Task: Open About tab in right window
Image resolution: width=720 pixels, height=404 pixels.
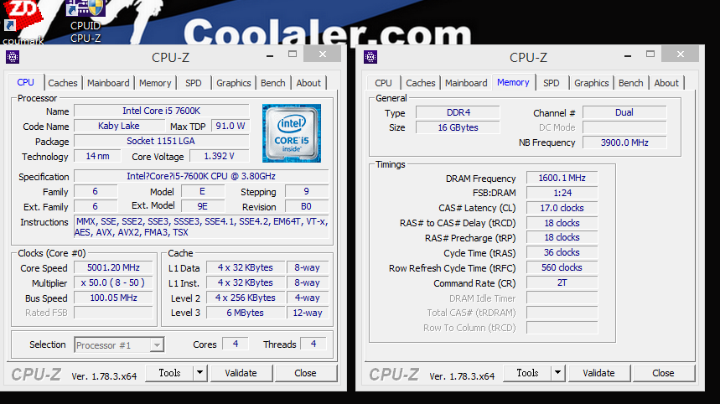Action: coord(666,83)
